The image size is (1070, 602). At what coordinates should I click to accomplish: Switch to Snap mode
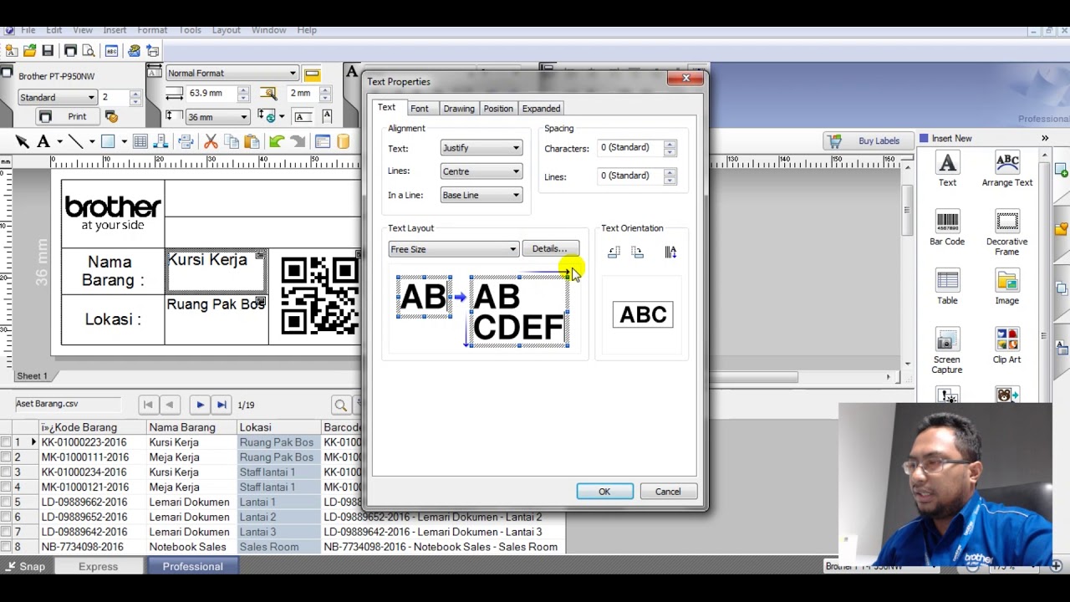tap(26, 567)
